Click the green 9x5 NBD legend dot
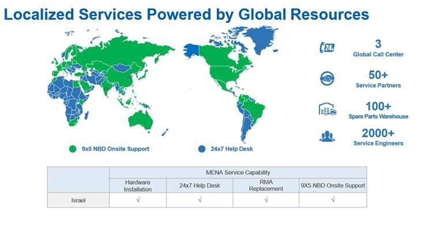Screen dimensions: 445x251 point(73,149)
